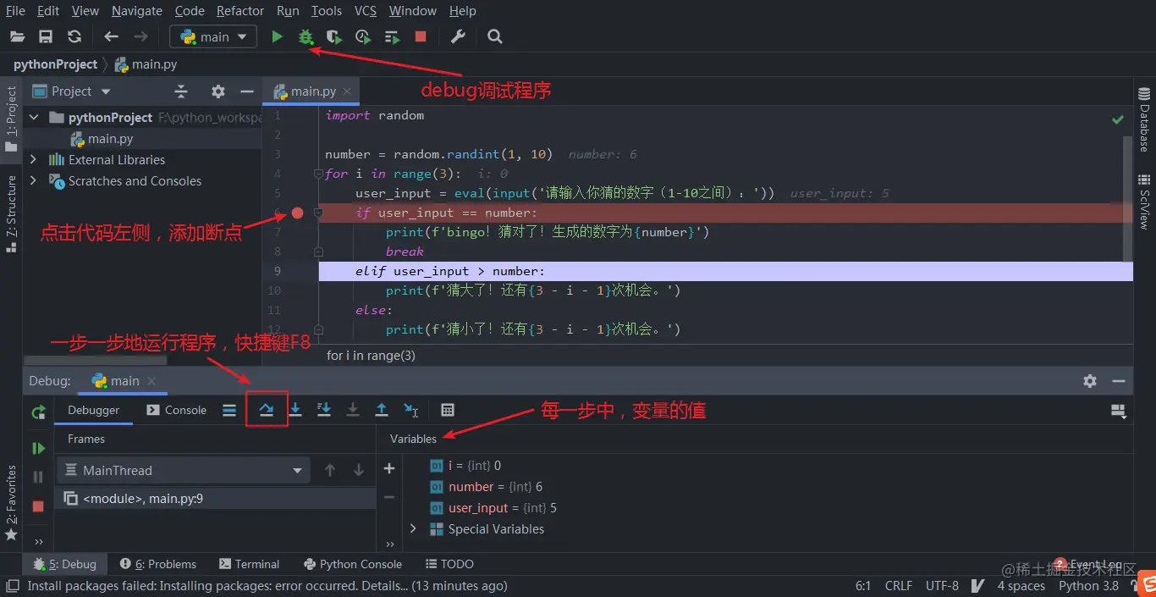Run the program with the green play button

pos(277,36)
